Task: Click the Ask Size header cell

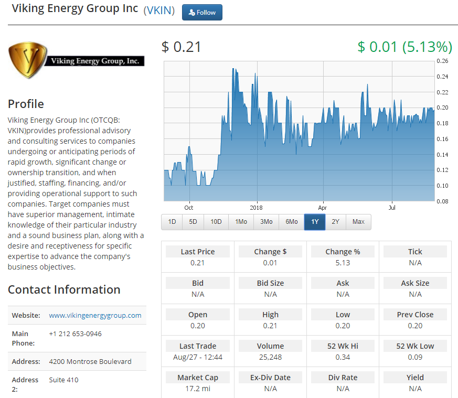Action: [x=415, y=283]
